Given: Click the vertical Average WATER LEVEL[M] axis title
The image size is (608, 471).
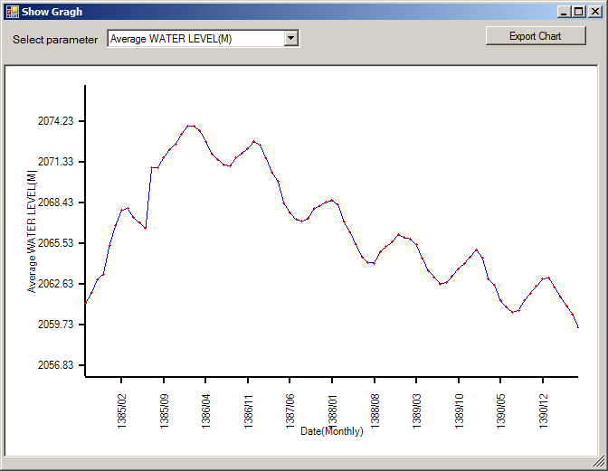Looking at the screenshot, I should pos(32,231).
